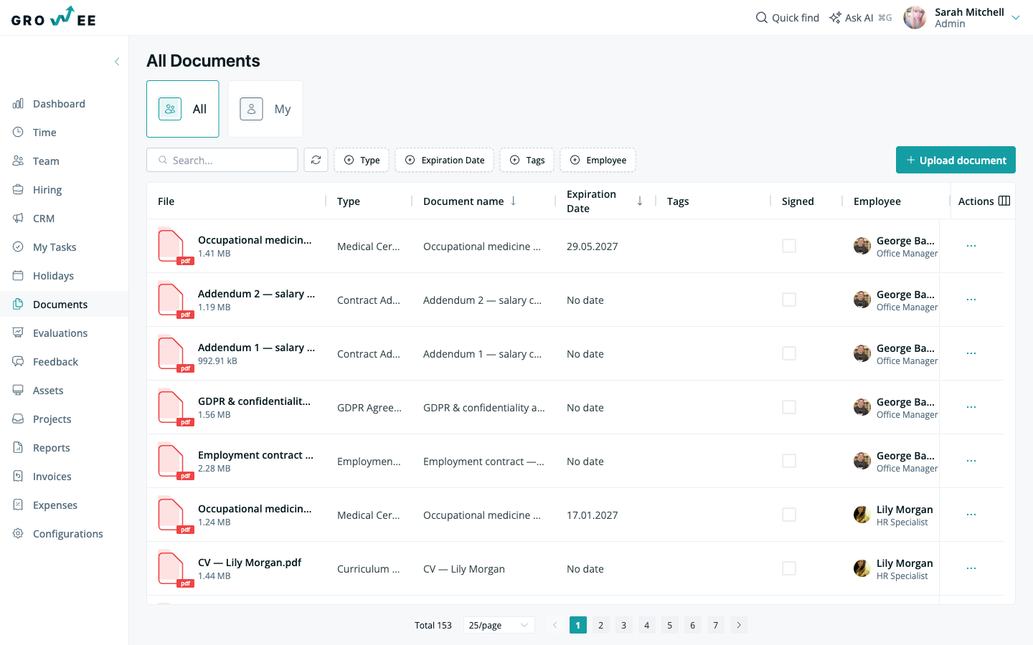Click Lily Morgan employee in CV row

click(905, 563)
